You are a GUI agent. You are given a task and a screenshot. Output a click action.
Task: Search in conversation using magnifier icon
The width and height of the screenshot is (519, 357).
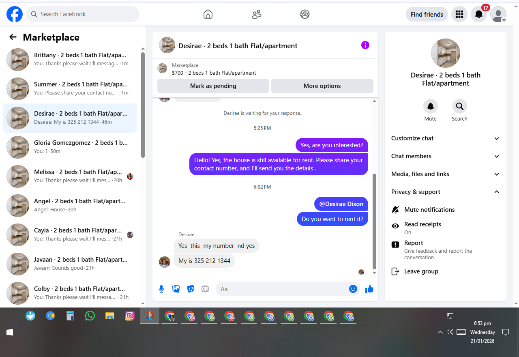click(460, 106)
